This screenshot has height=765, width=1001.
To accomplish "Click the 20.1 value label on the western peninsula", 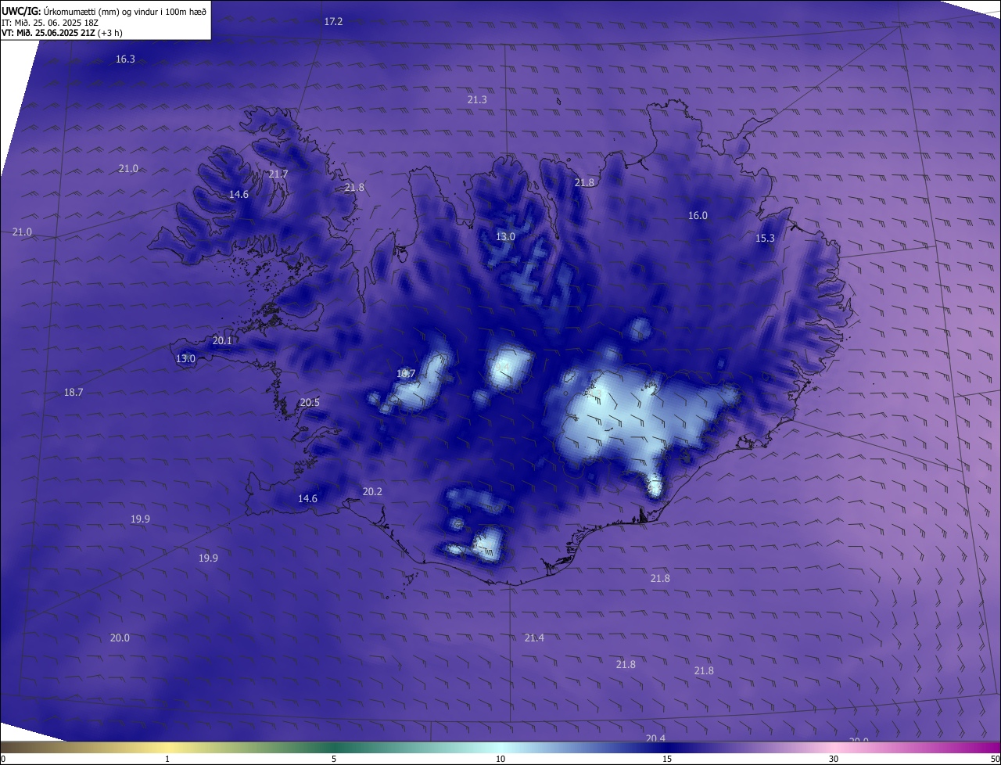I will (x=222, y=340).
